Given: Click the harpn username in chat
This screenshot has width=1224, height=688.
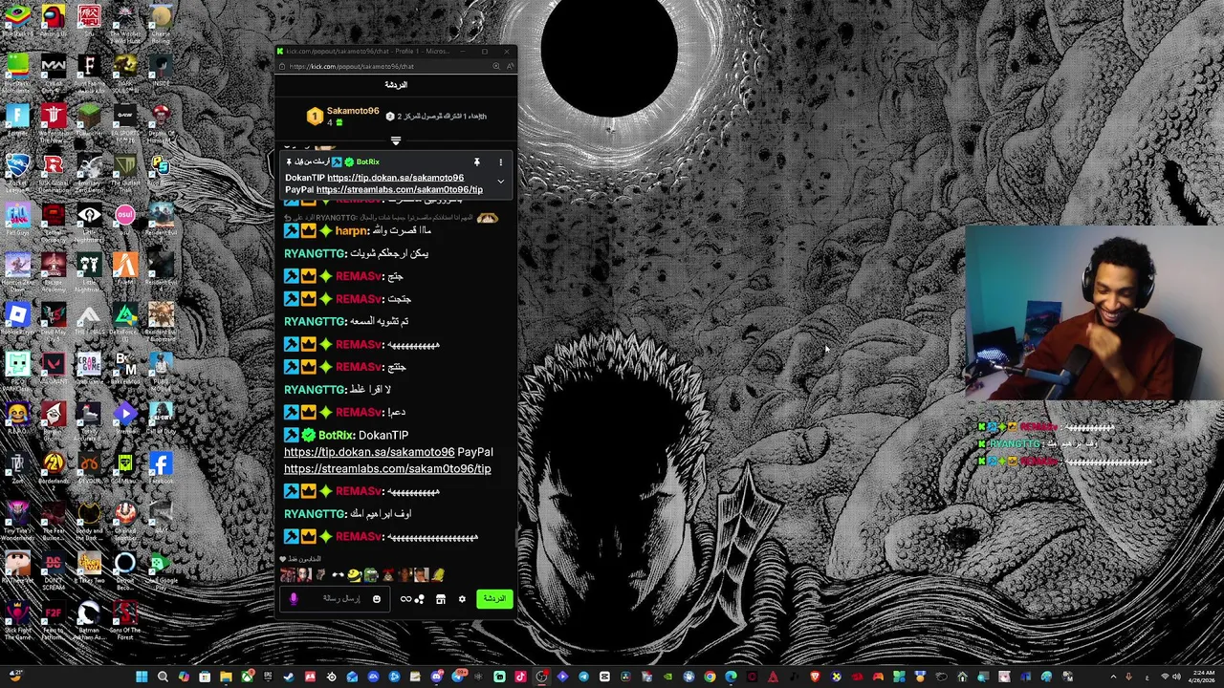Looking at the screenshot, I should click(352, 231).
